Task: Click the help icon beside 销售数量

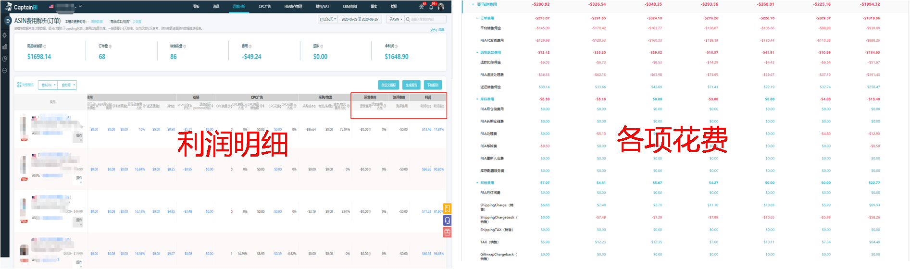Action: pyautogui.click(x=185, y=47)
